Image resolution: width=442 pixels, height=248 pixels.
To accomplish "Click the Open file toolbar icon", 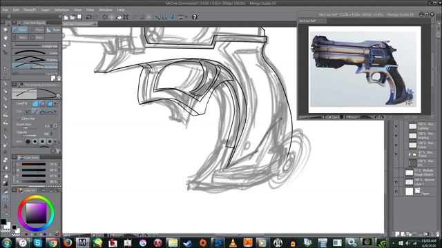I will pyautogui.click(x=73, y=17).
